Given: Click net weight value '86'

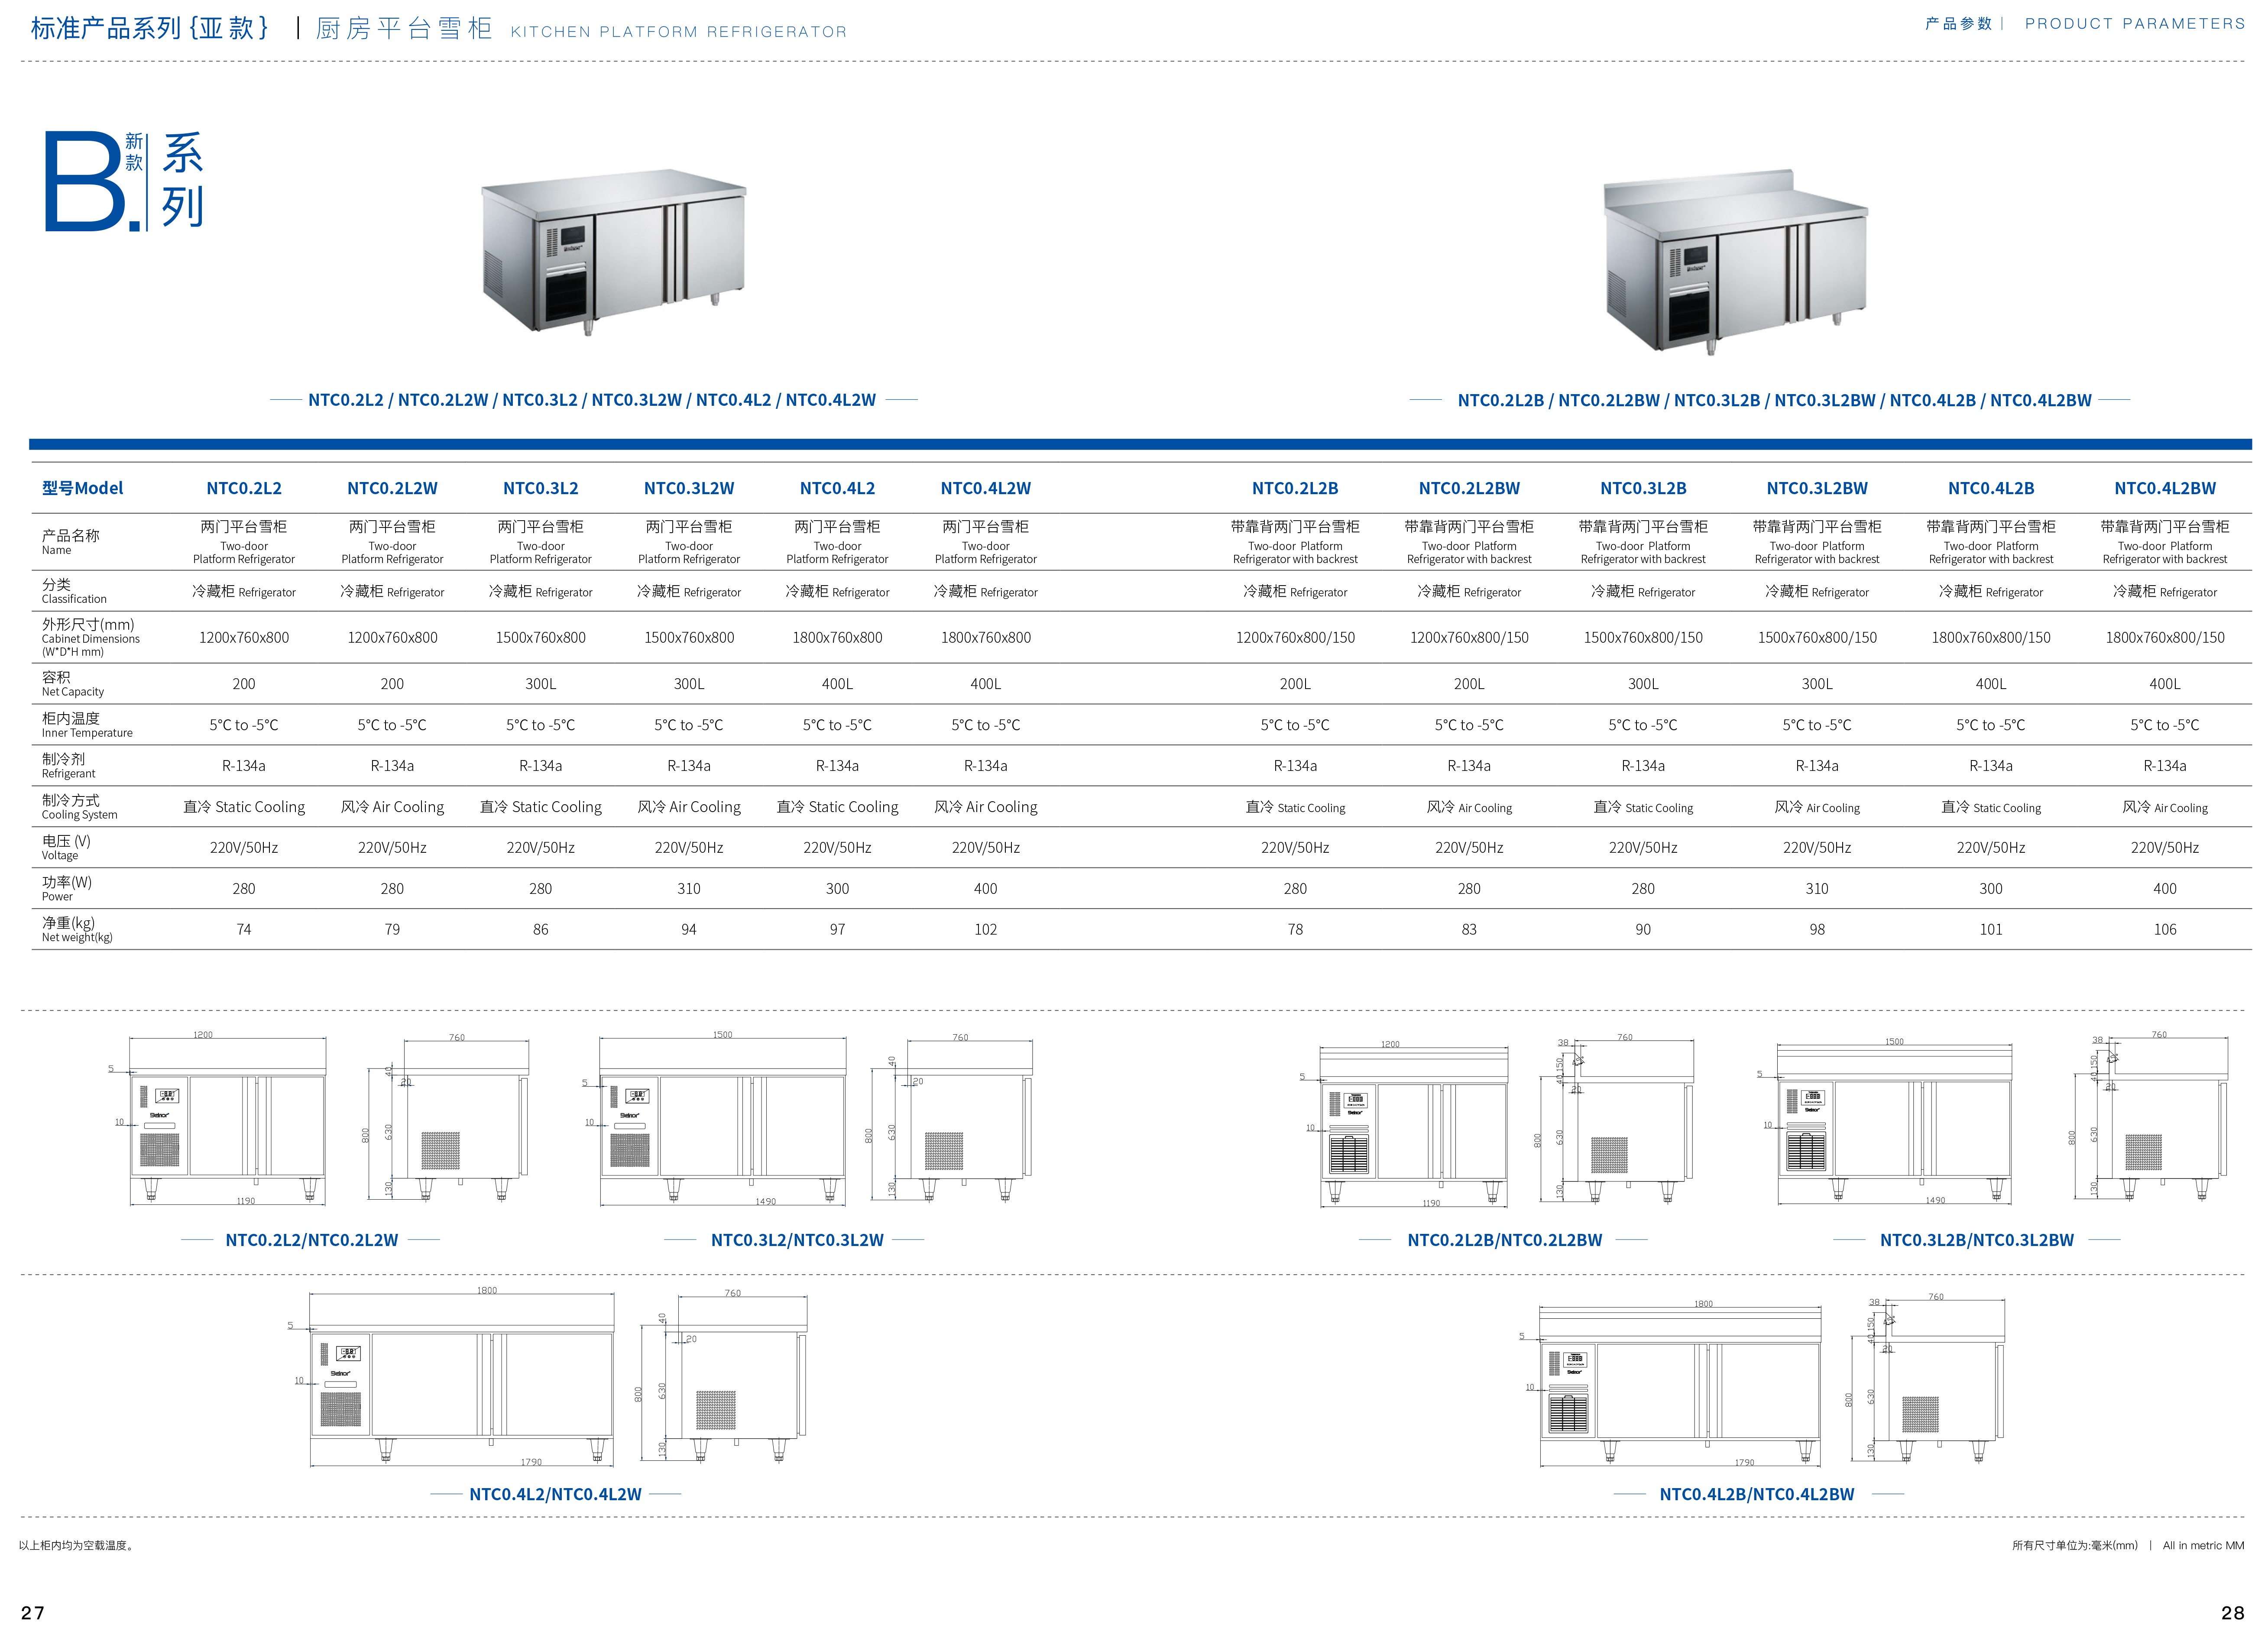Looking at the screenshot, I should (x=541, y=929).
